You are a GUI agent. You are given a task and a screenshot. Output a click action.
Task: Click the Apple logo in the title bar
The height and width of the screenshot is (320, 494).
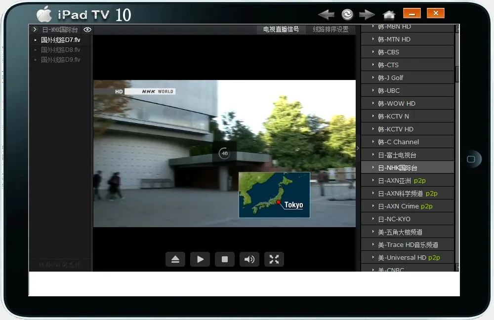pyautogui.click(x=44, y=13)
